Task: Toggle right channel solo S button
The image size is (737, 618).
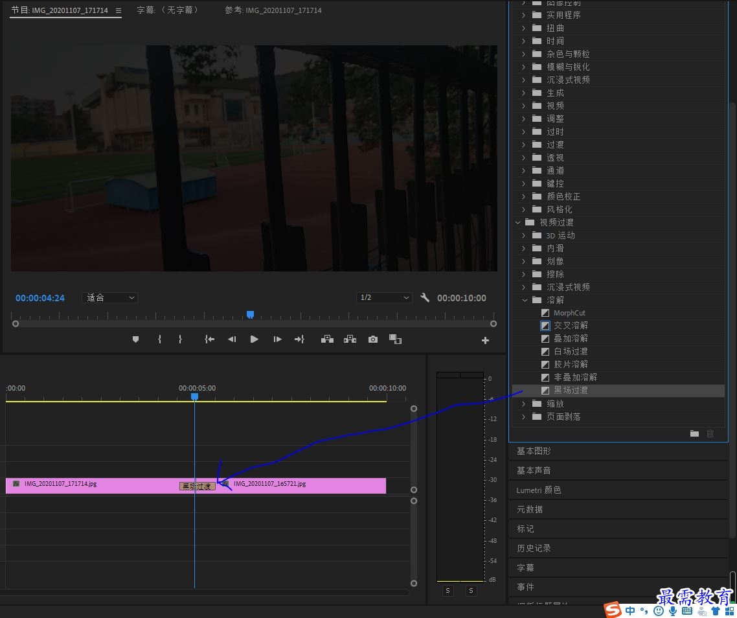Action: 471,590
